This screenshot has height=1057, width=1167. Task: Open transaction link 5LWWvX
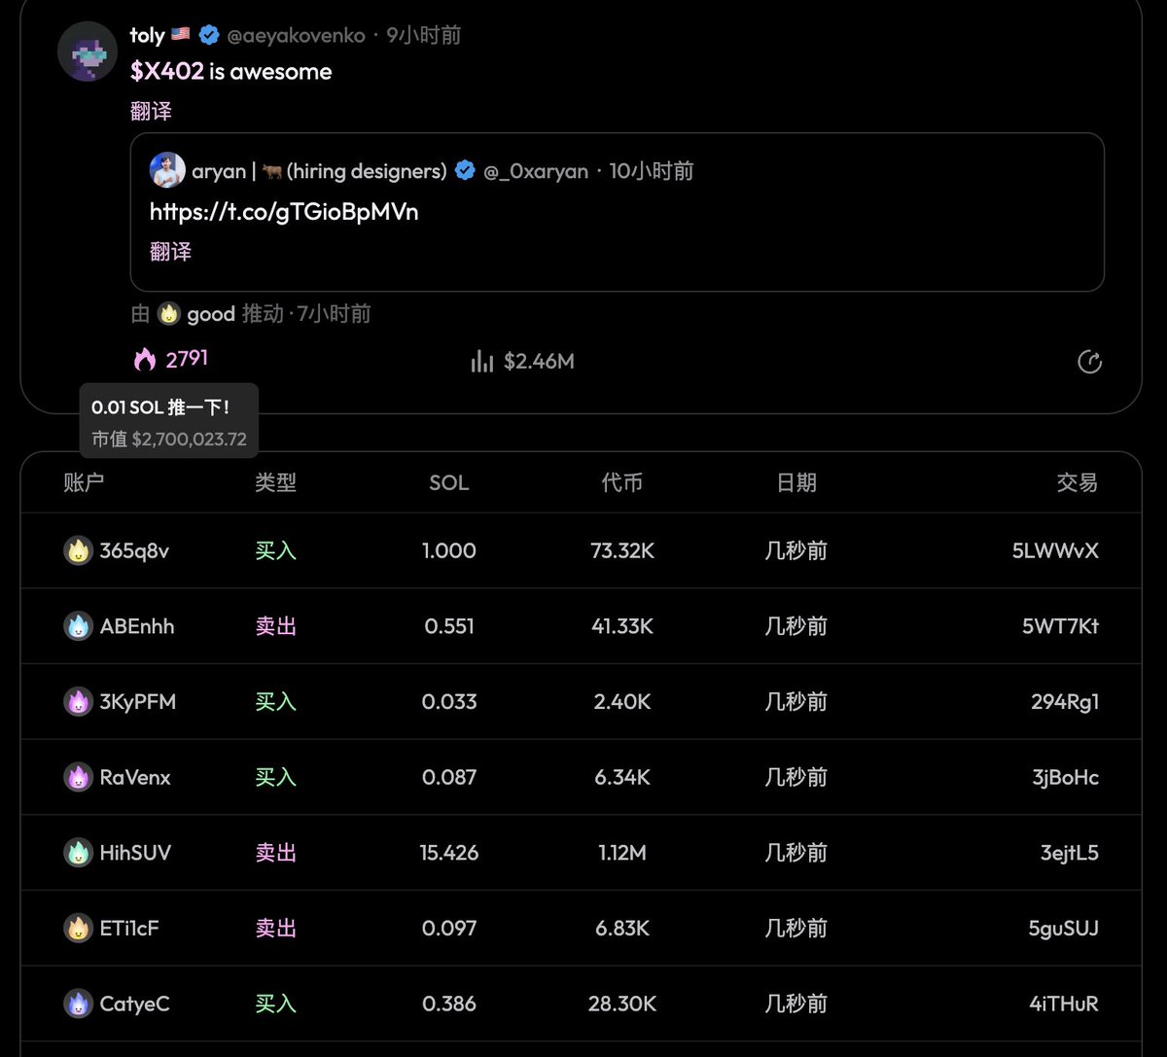(x=1055, y=551)
